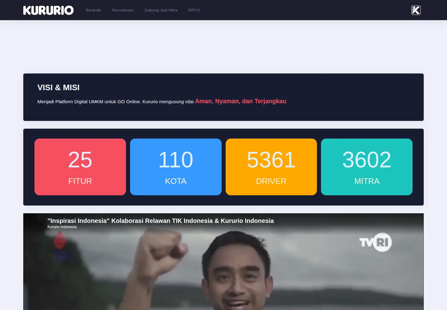Open Gabung Jadi Mitra link
This screenshot has height=310, width=447.
[x=161, y=10]
